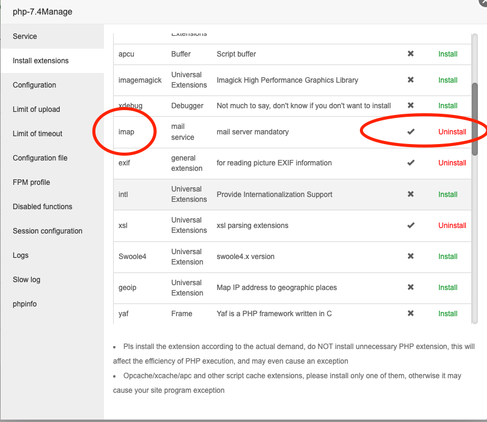487x422 pixels.
Task: Open the FPM profile tab
Action: point(31,182)
